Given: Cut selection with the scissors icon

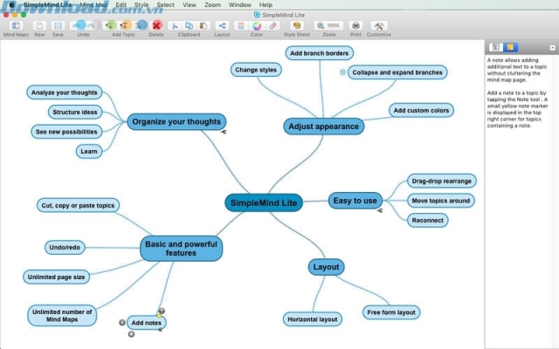Looking at the screenshot, I should click(175, 25).
